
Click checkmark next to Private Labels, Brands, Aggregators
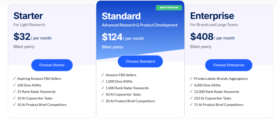(x=191, y=78)
